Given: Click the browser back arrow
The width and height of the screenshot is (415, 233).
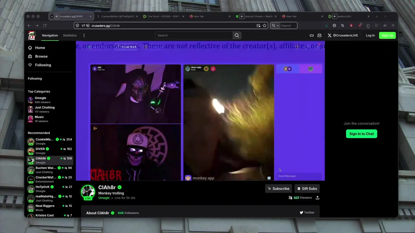Looking at the screenshot, I should [29, 26].
